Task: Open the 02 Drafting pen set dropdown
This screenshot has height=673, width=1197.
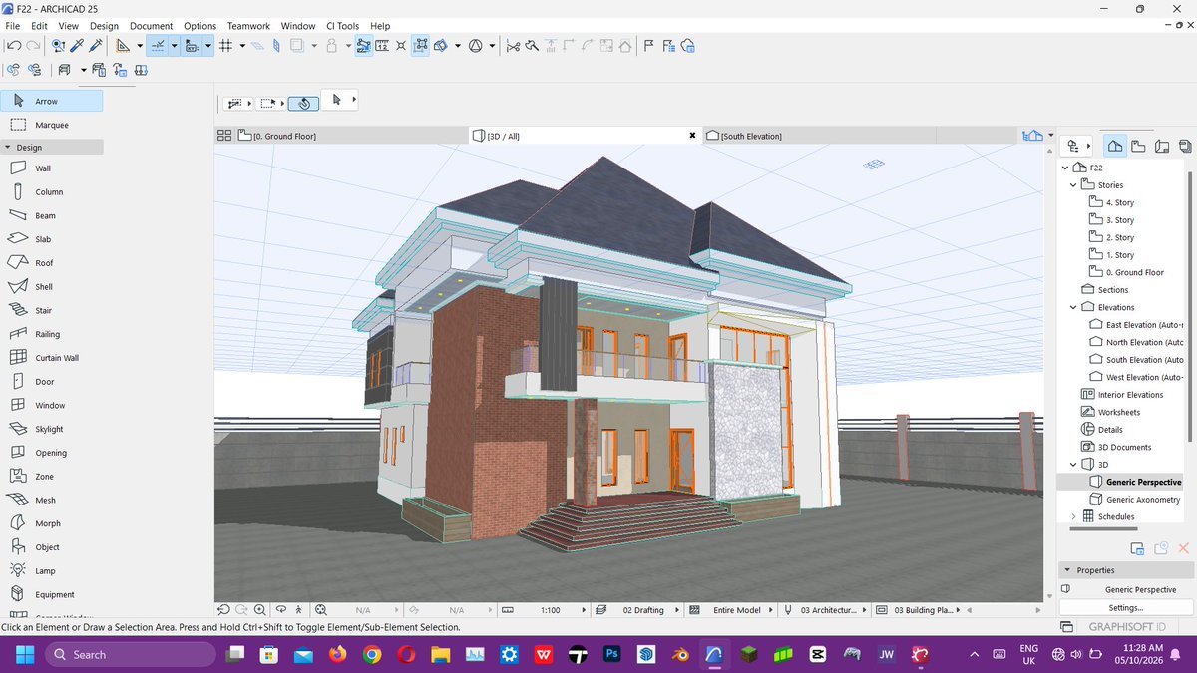Action: tap(637, 610)
